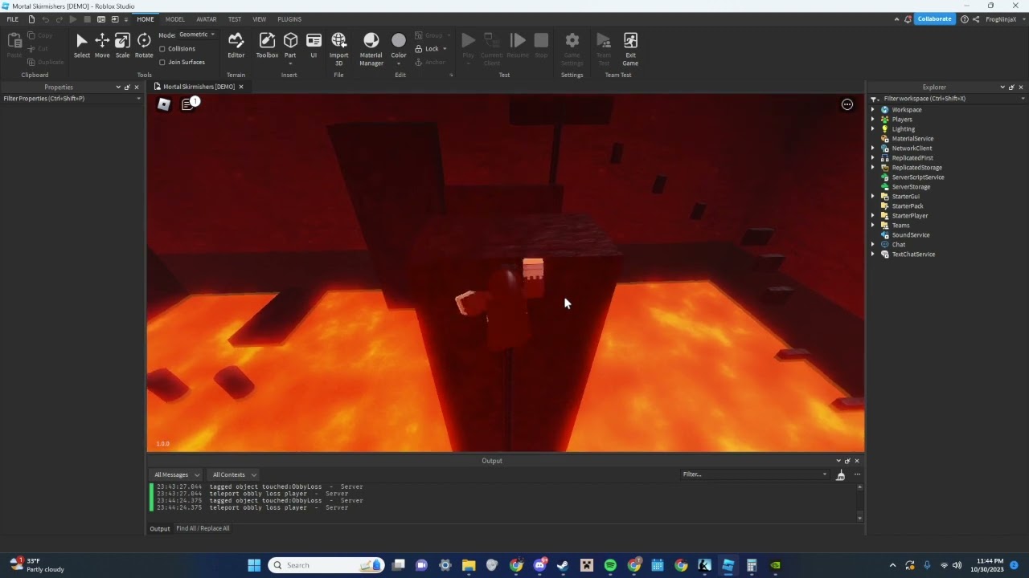1029x578 pixels.
Task: Clear the output with the broom icon
Action: [x=840, y=475]
